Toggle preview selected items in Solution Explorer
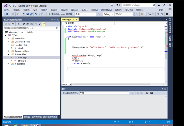This screenshot has width=184, height=126. tap(44, 24)
